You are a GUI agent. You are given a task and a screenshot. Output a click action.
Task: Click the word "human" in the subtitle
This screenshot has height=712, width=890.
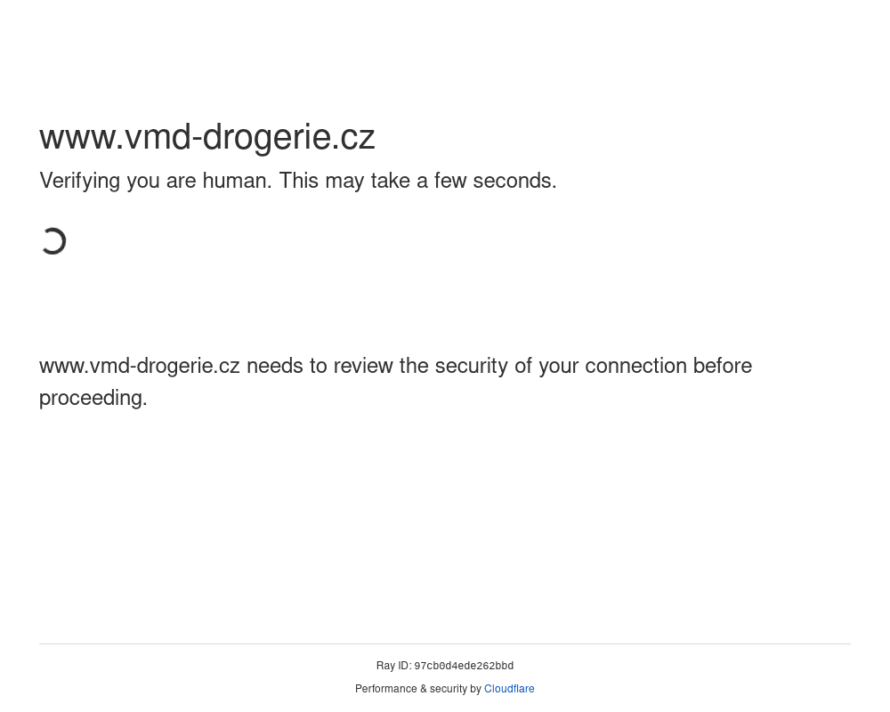[x=236, y=181]
